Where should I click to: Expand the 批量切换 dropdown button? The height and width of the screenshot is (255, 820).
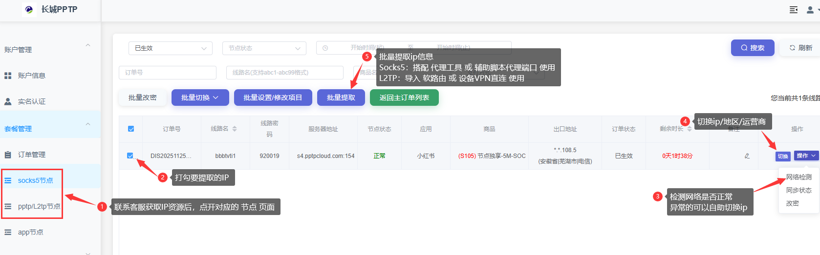tap(199, 98)
